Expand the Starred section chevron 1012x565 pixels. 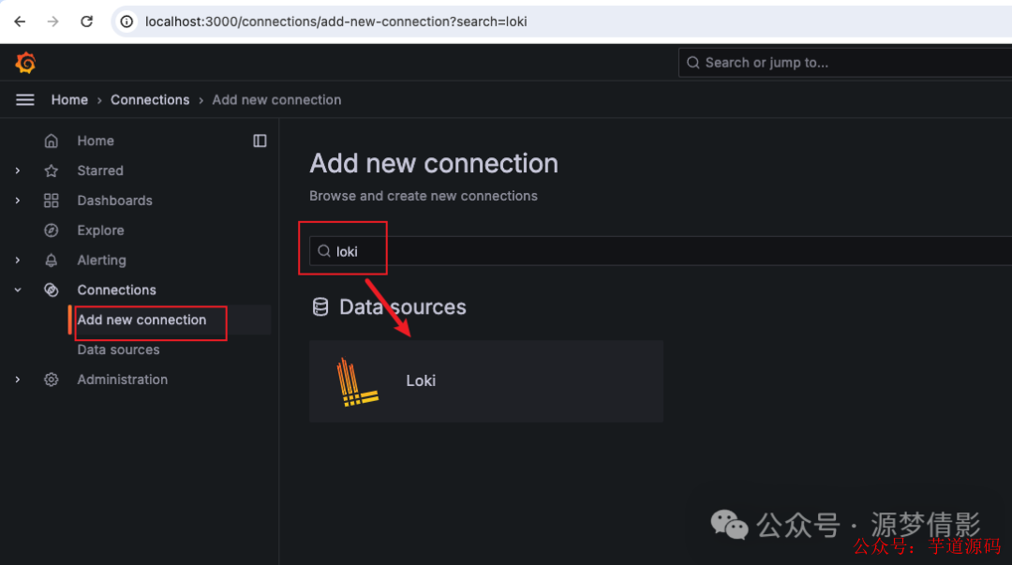[x=18, y=171]
